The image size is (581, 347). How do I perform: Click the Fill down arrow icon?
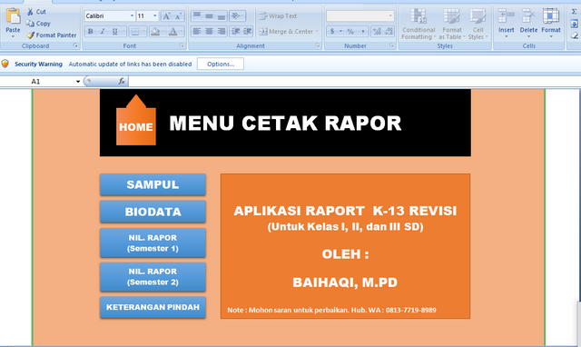tap(574, 24)
